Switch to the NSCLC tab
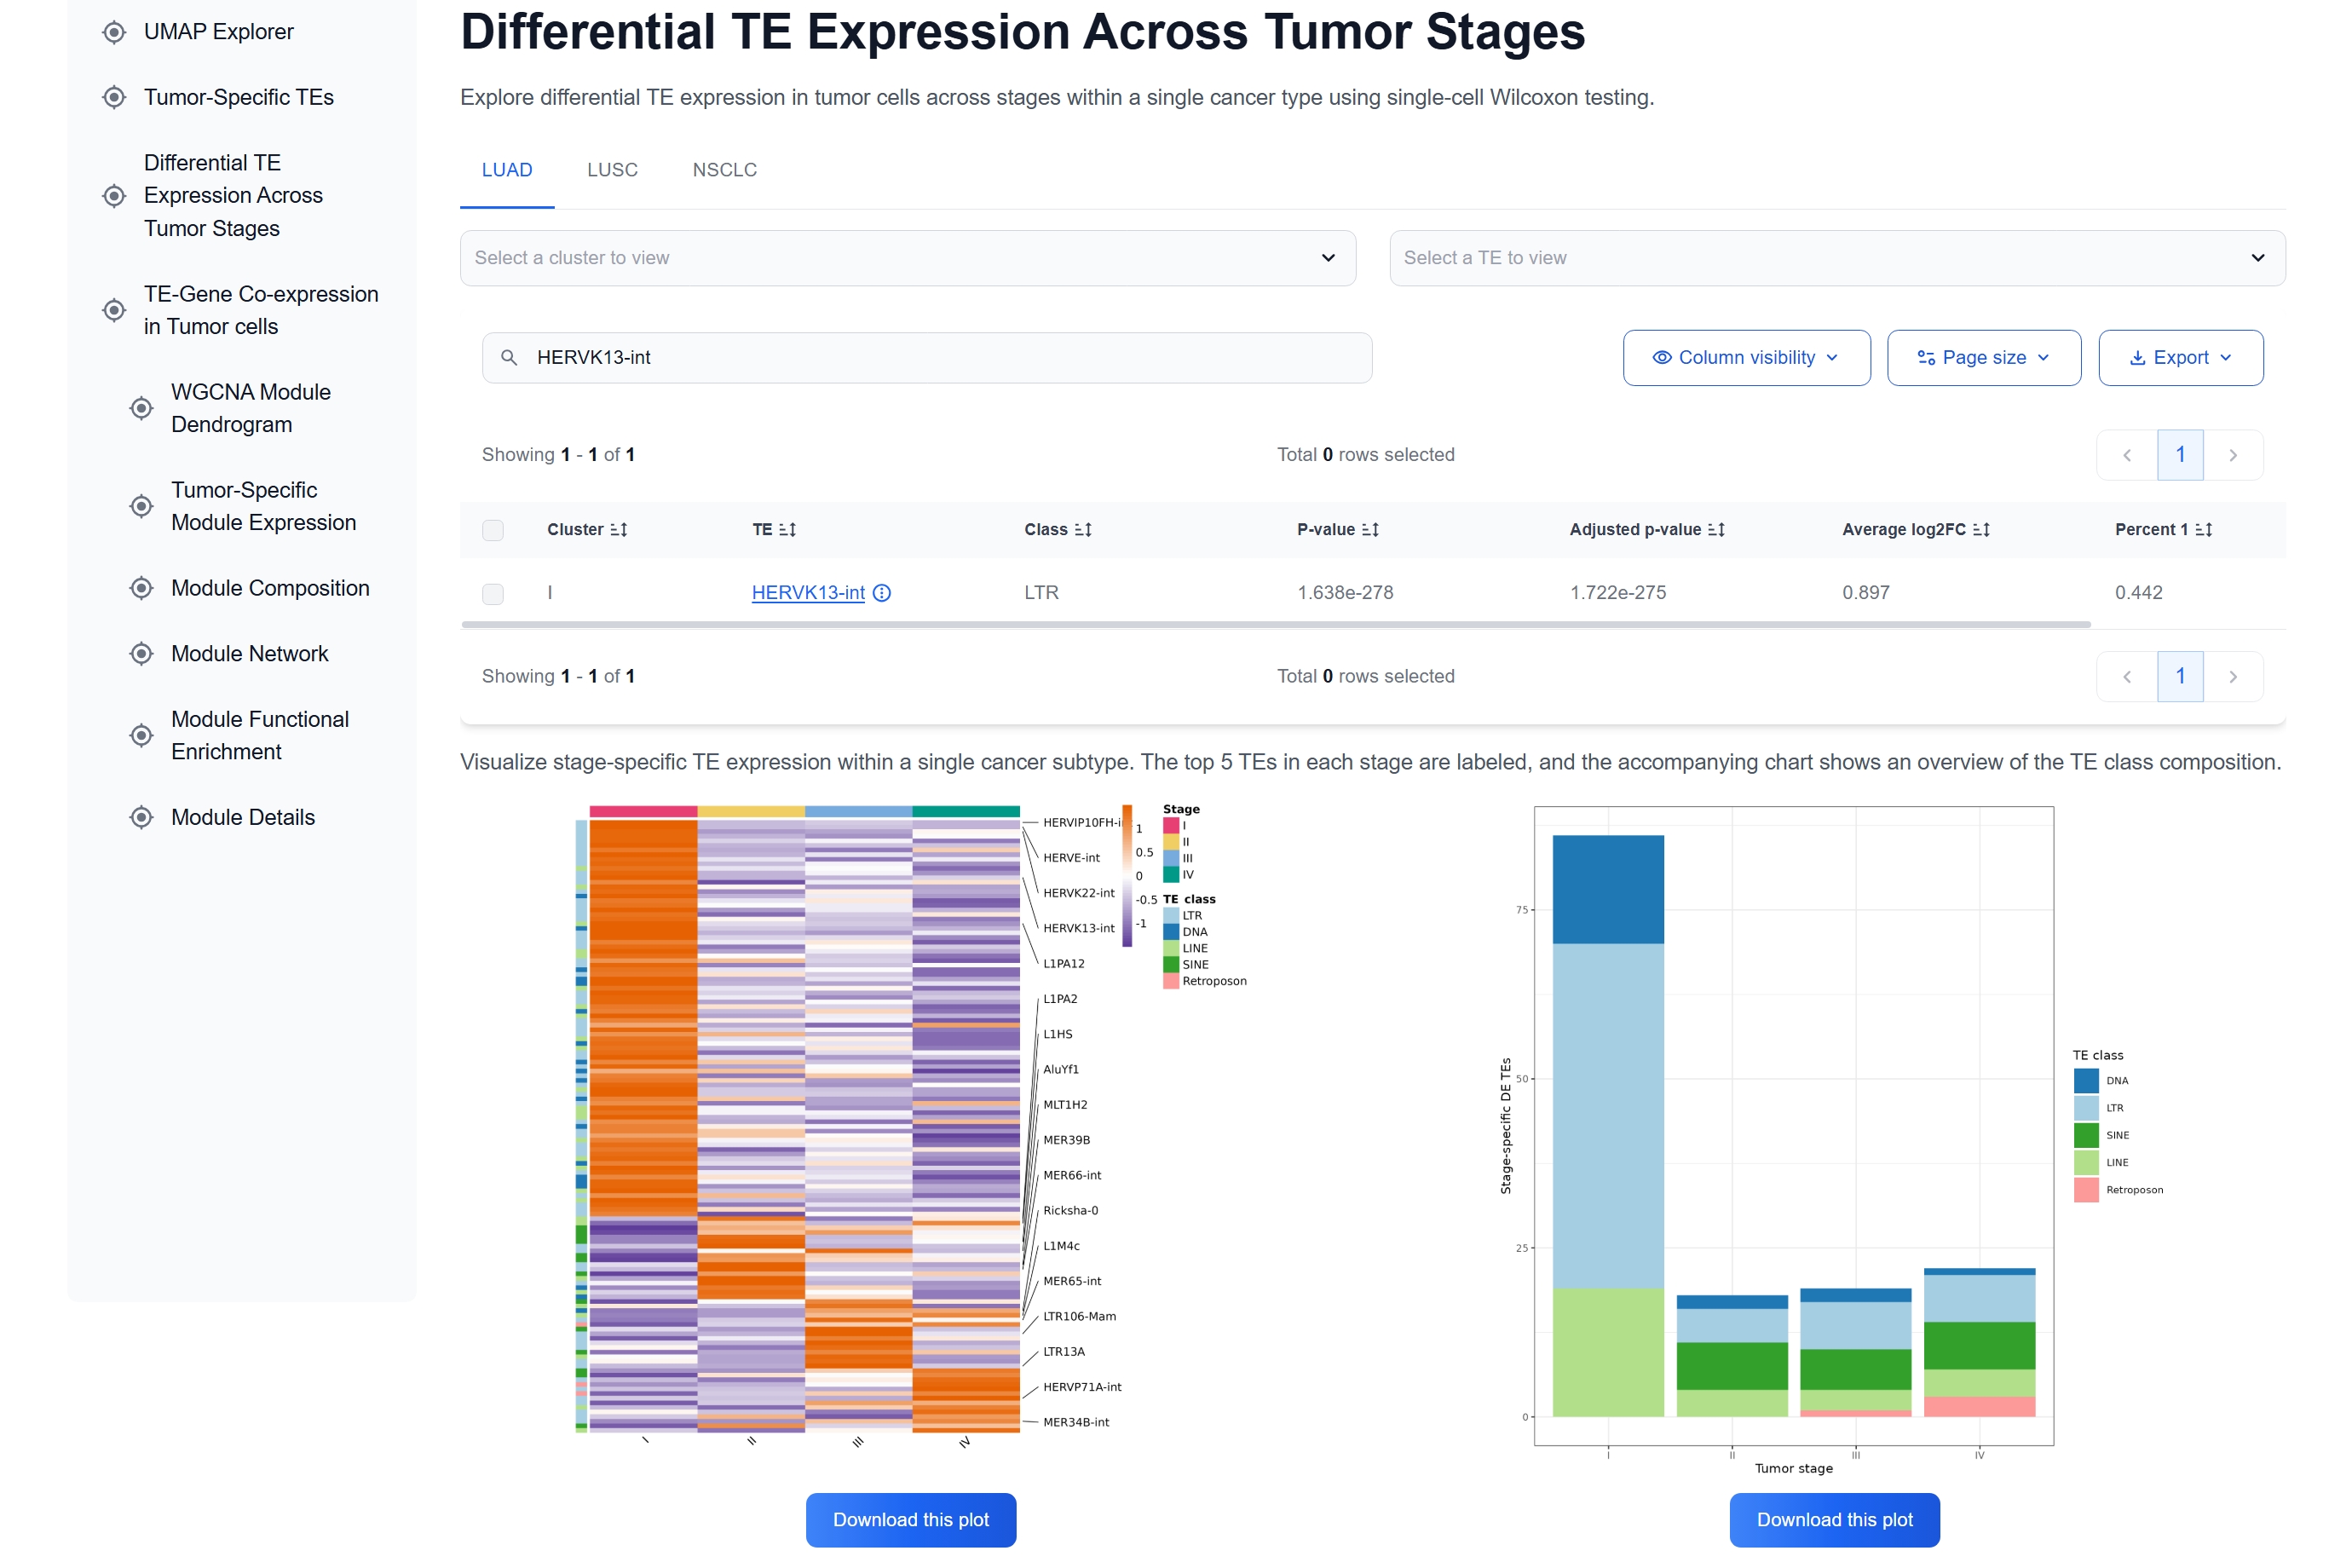 (x=724, y=169)
